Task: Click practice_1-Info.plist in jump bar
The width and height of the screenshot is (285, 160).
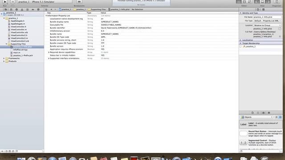Action: [119, 9]
